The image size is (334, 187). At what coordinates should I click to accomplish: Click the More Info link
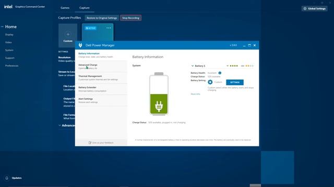point(195,94)
